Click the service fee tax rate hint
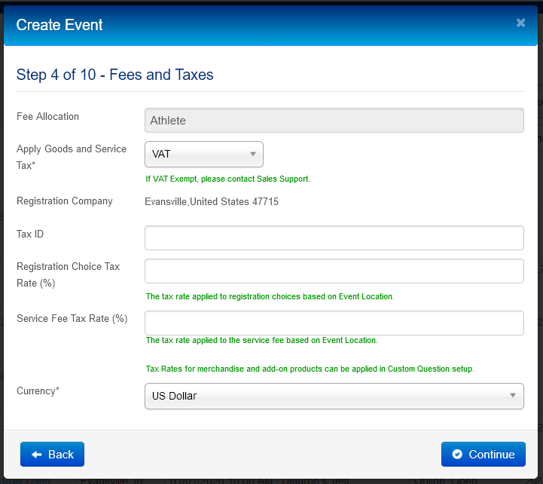Image resolution: width=543 pixels, height=484 pixels. [262, 340]
